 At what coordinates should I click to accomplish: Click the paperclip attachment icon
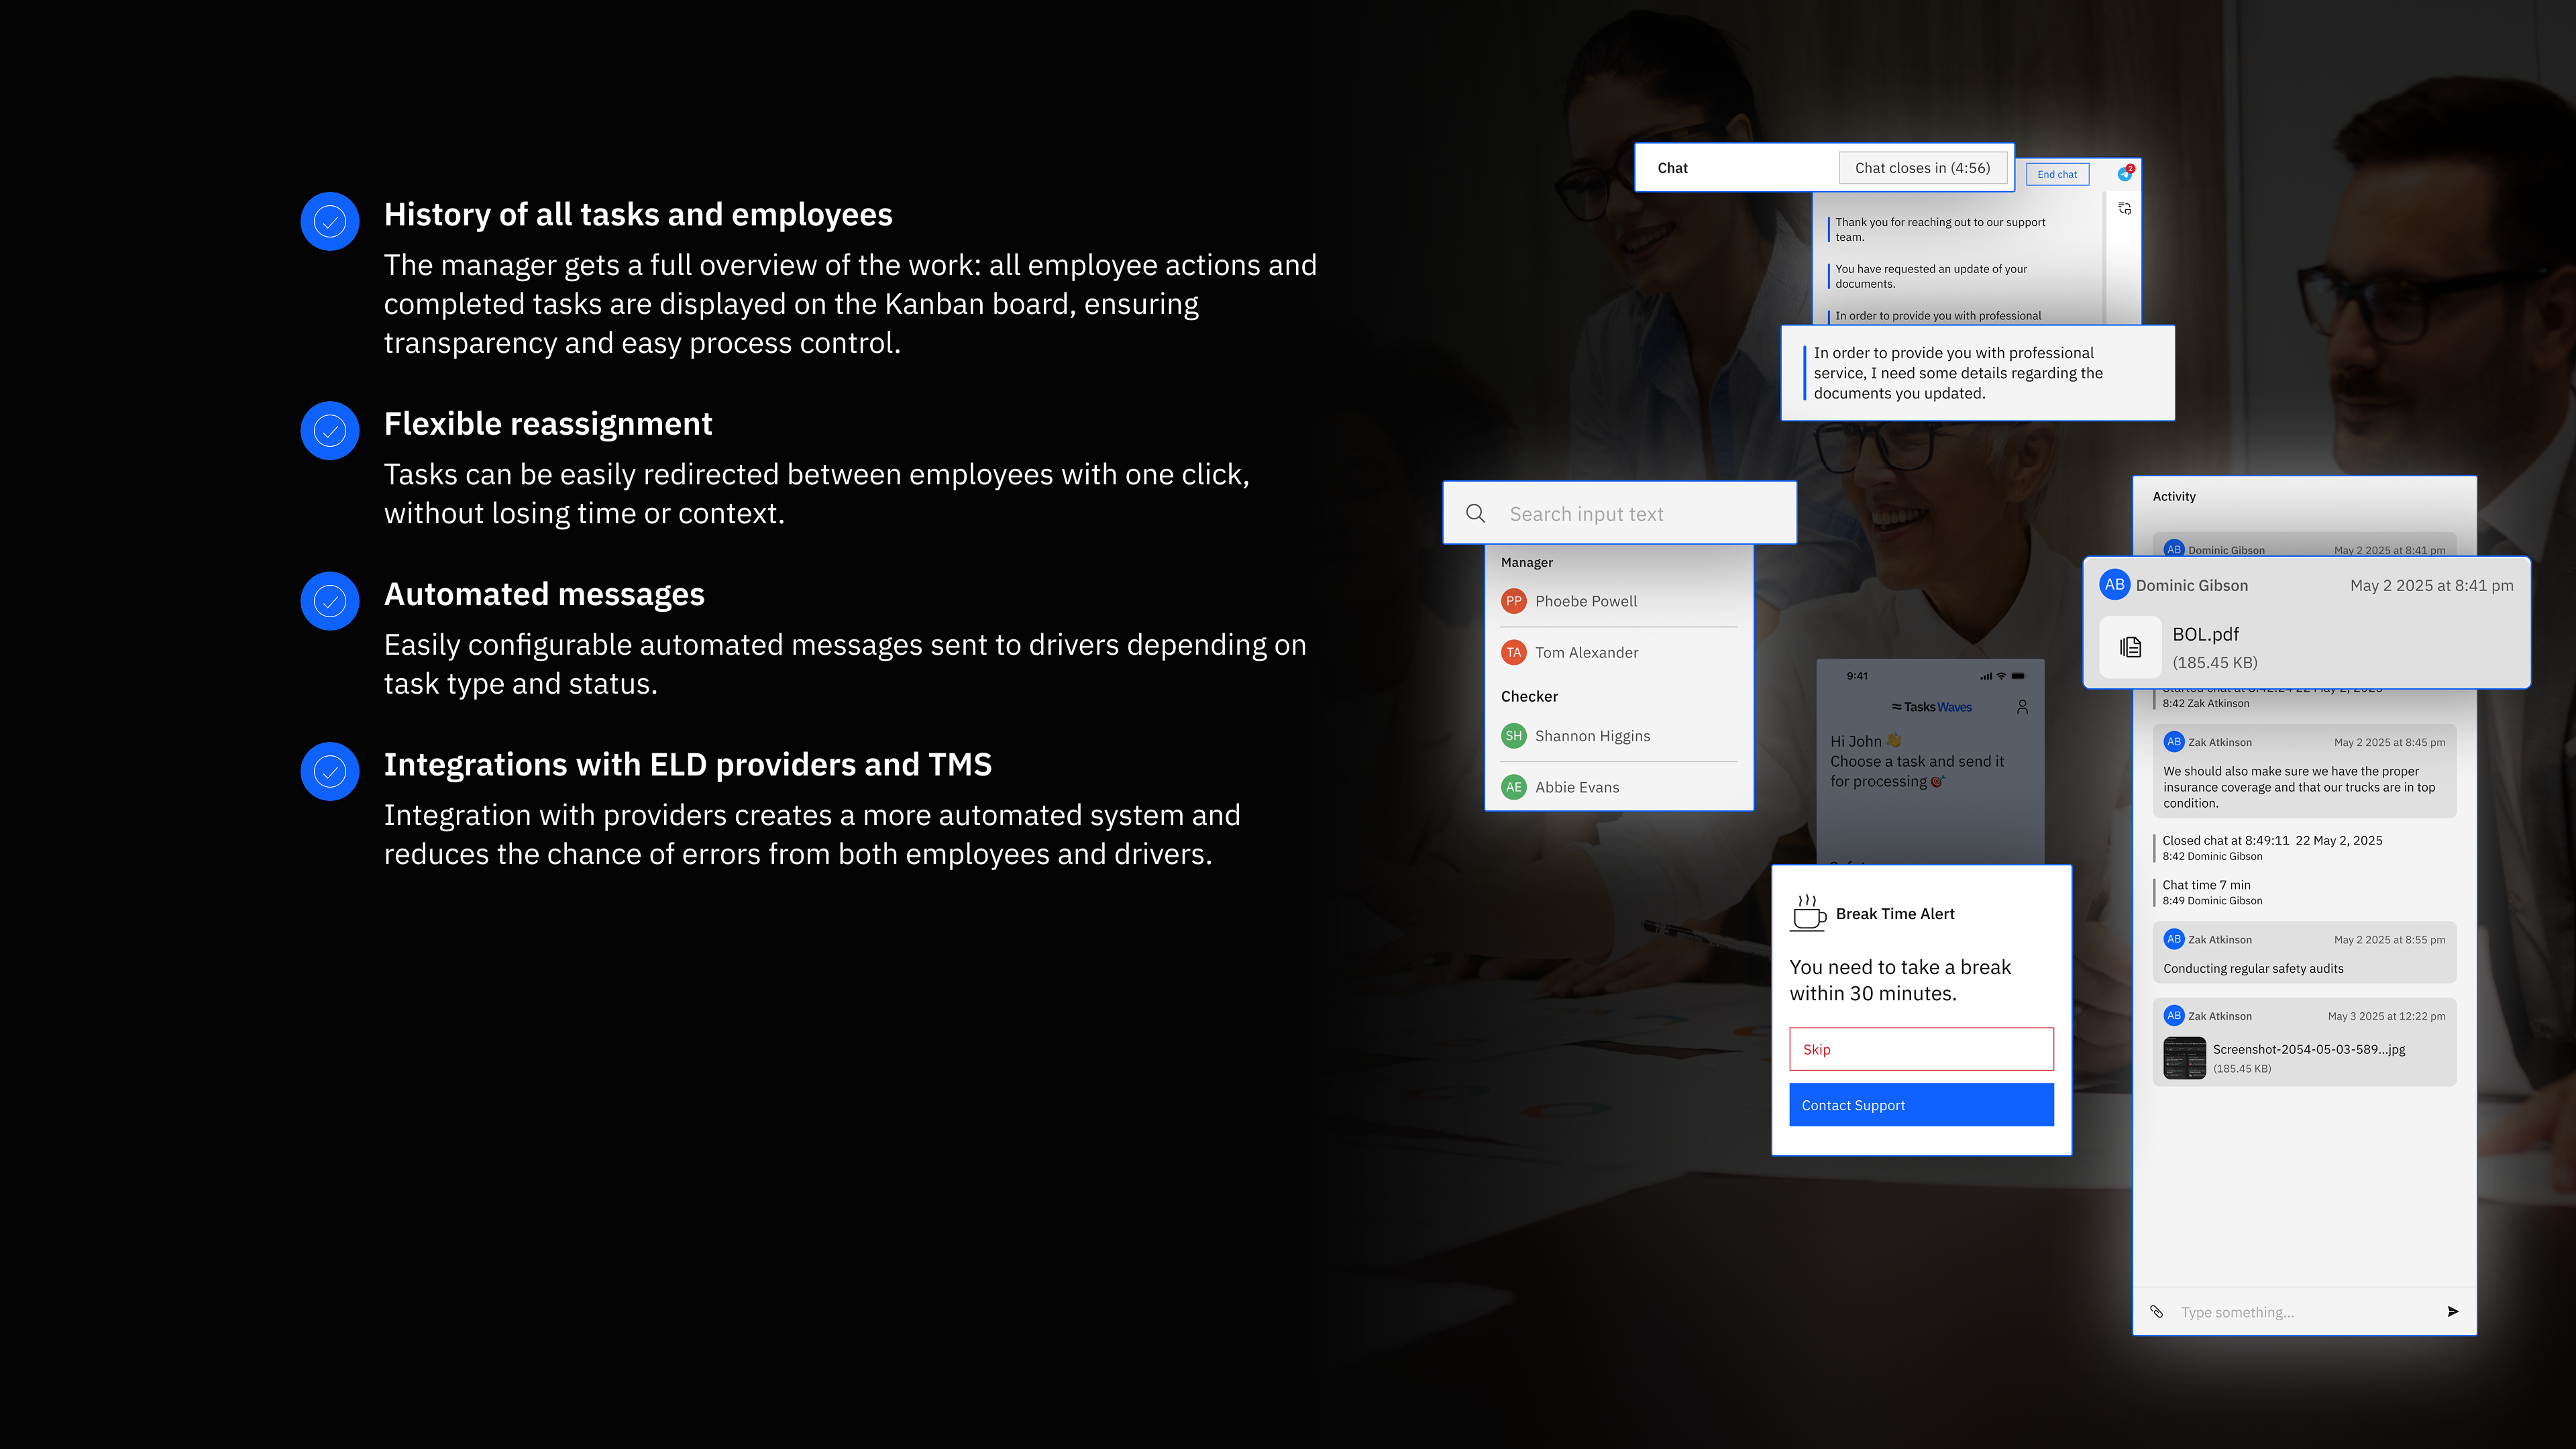click(2156, 1311)
